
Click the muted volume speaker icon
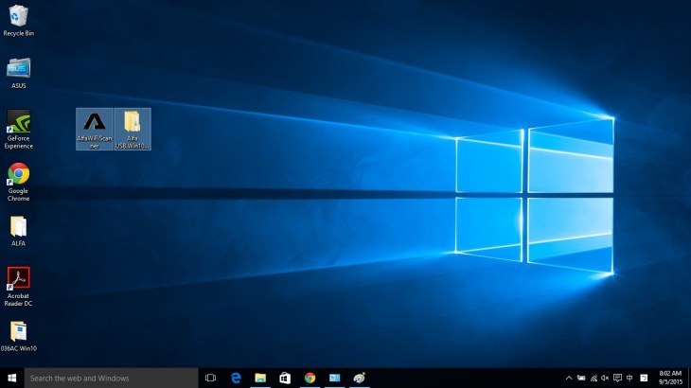pyautogui.click(x=605, y=378)
